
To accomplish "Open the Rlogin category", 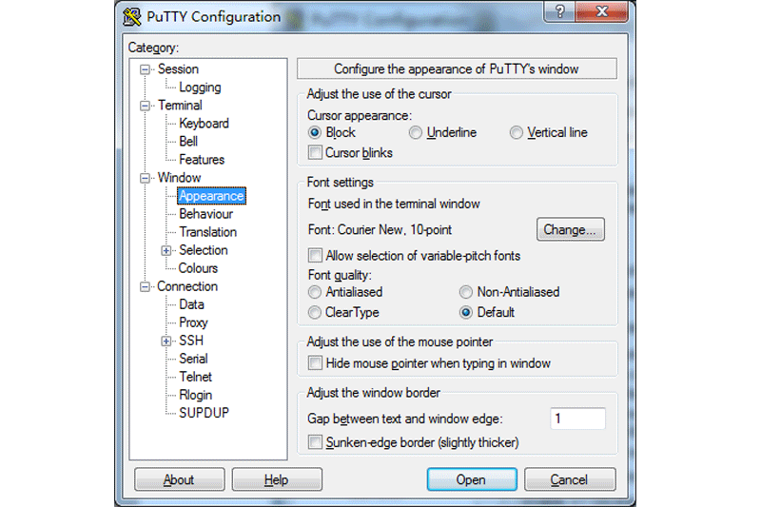I will pyautogui.click(x=196, y=395).
